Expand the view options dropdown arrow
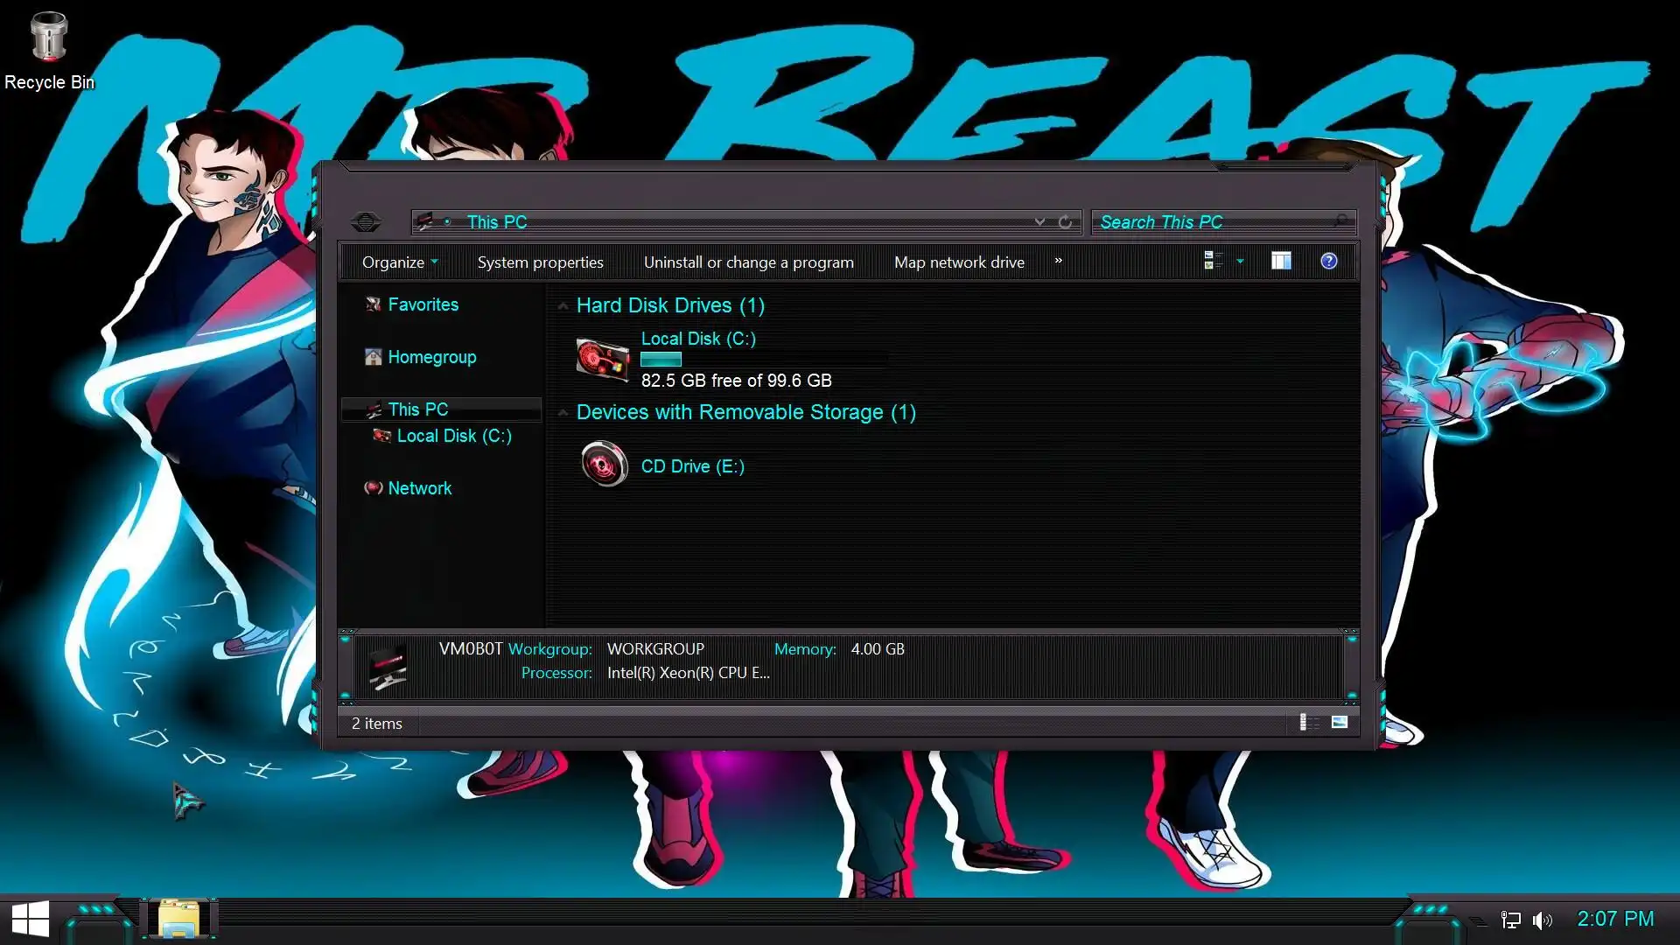 coord(1240,261)
